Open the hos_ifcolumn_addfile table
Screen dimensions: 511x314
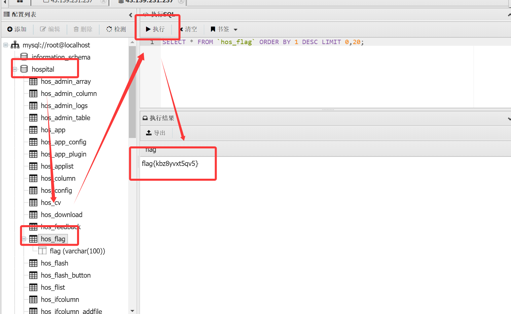(71, 311)
